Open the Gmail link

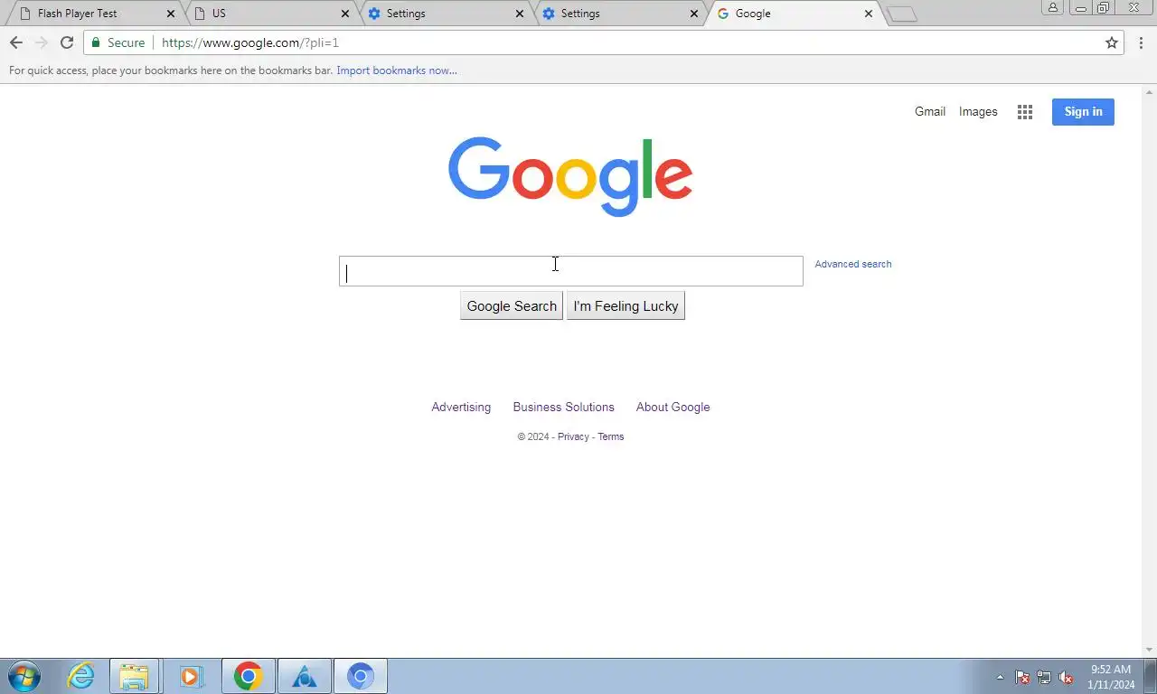tap(930, 112)
